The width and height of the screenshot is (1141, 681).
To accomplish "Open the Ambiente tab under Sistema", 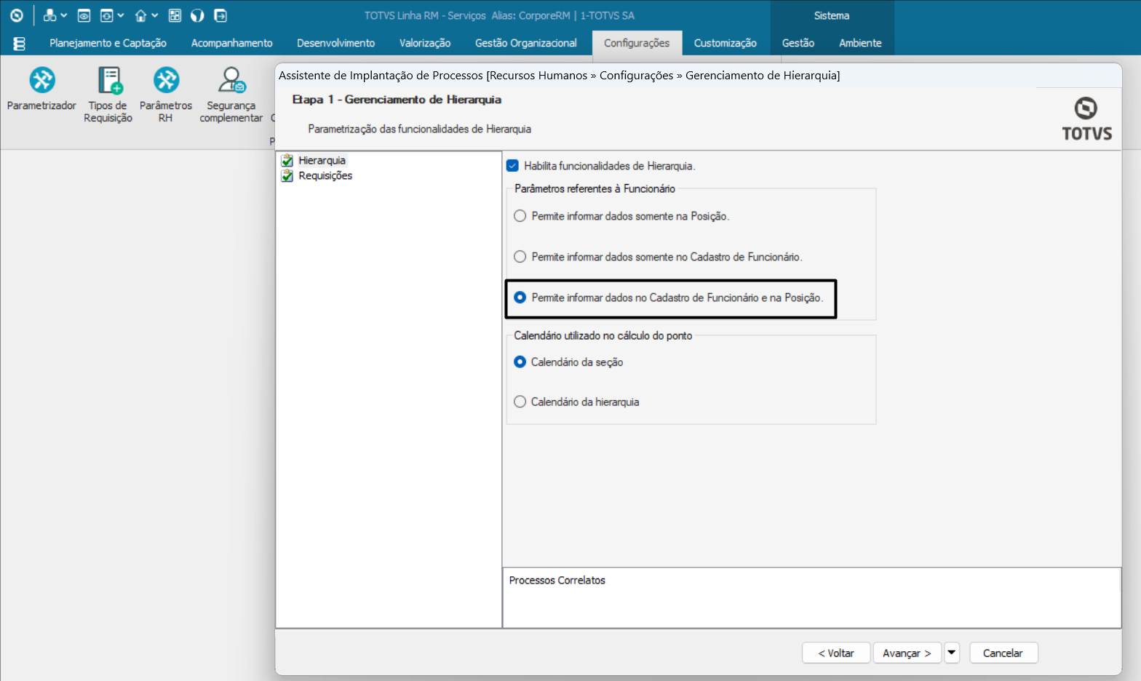I will [860, 43].
